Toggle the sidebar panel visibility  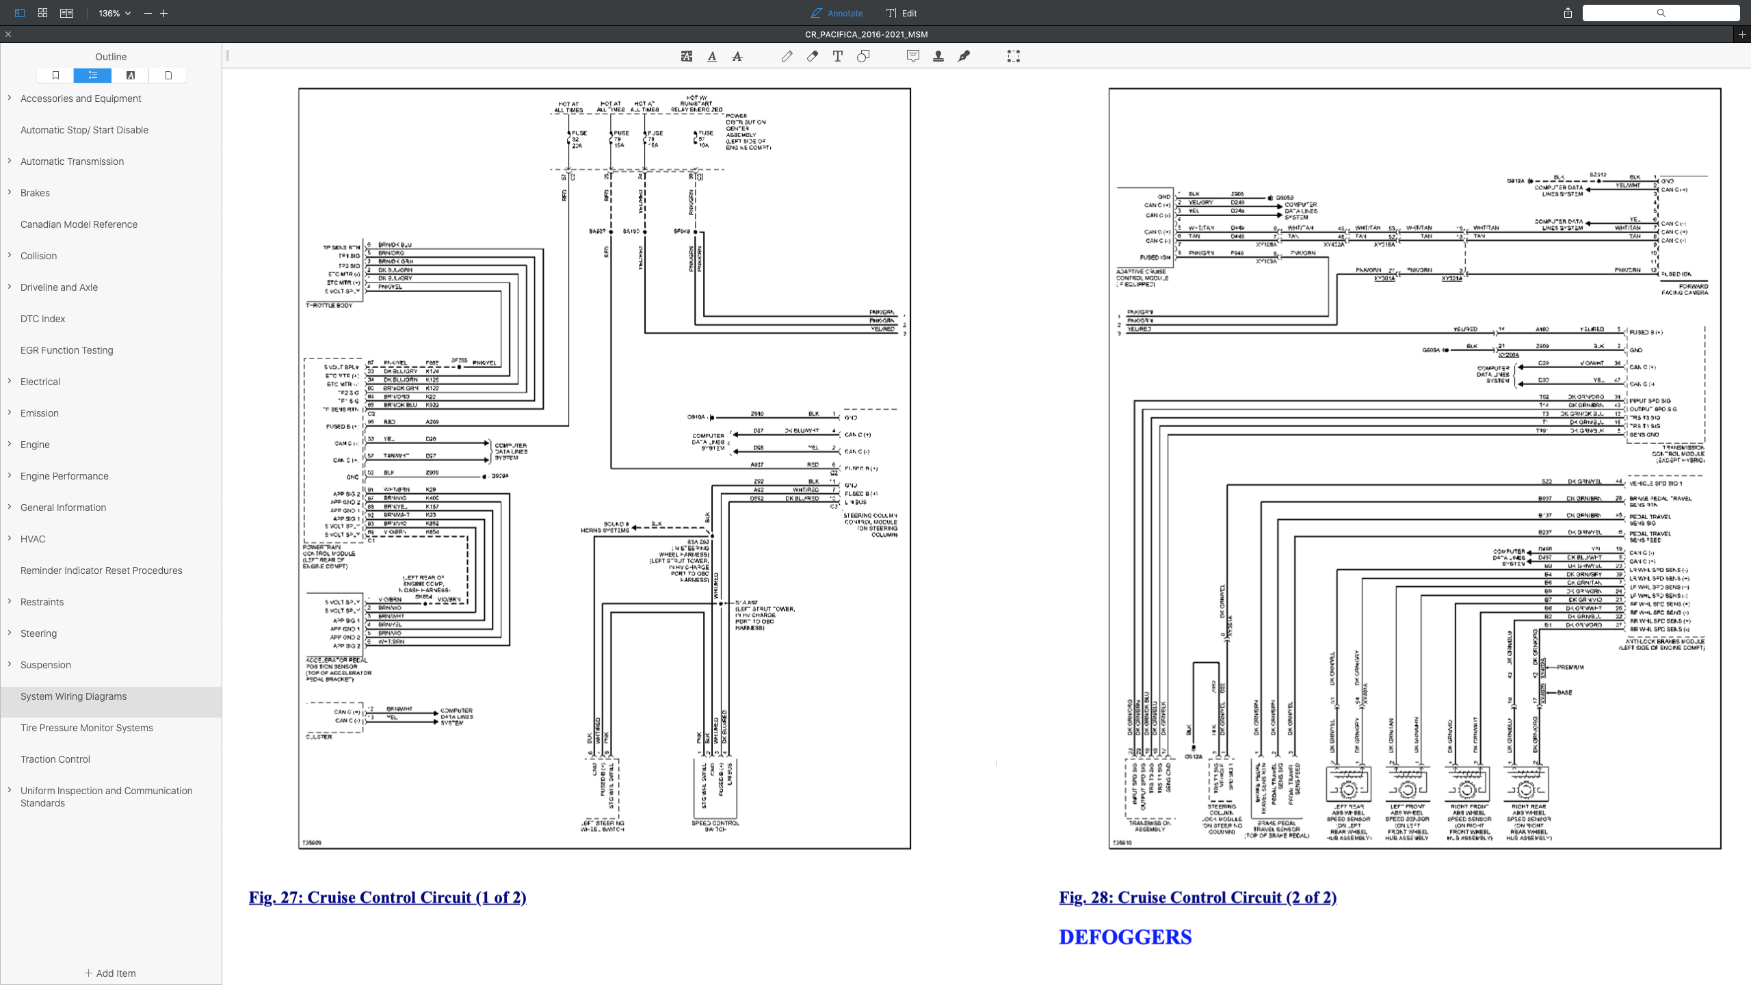coord(21,13)
